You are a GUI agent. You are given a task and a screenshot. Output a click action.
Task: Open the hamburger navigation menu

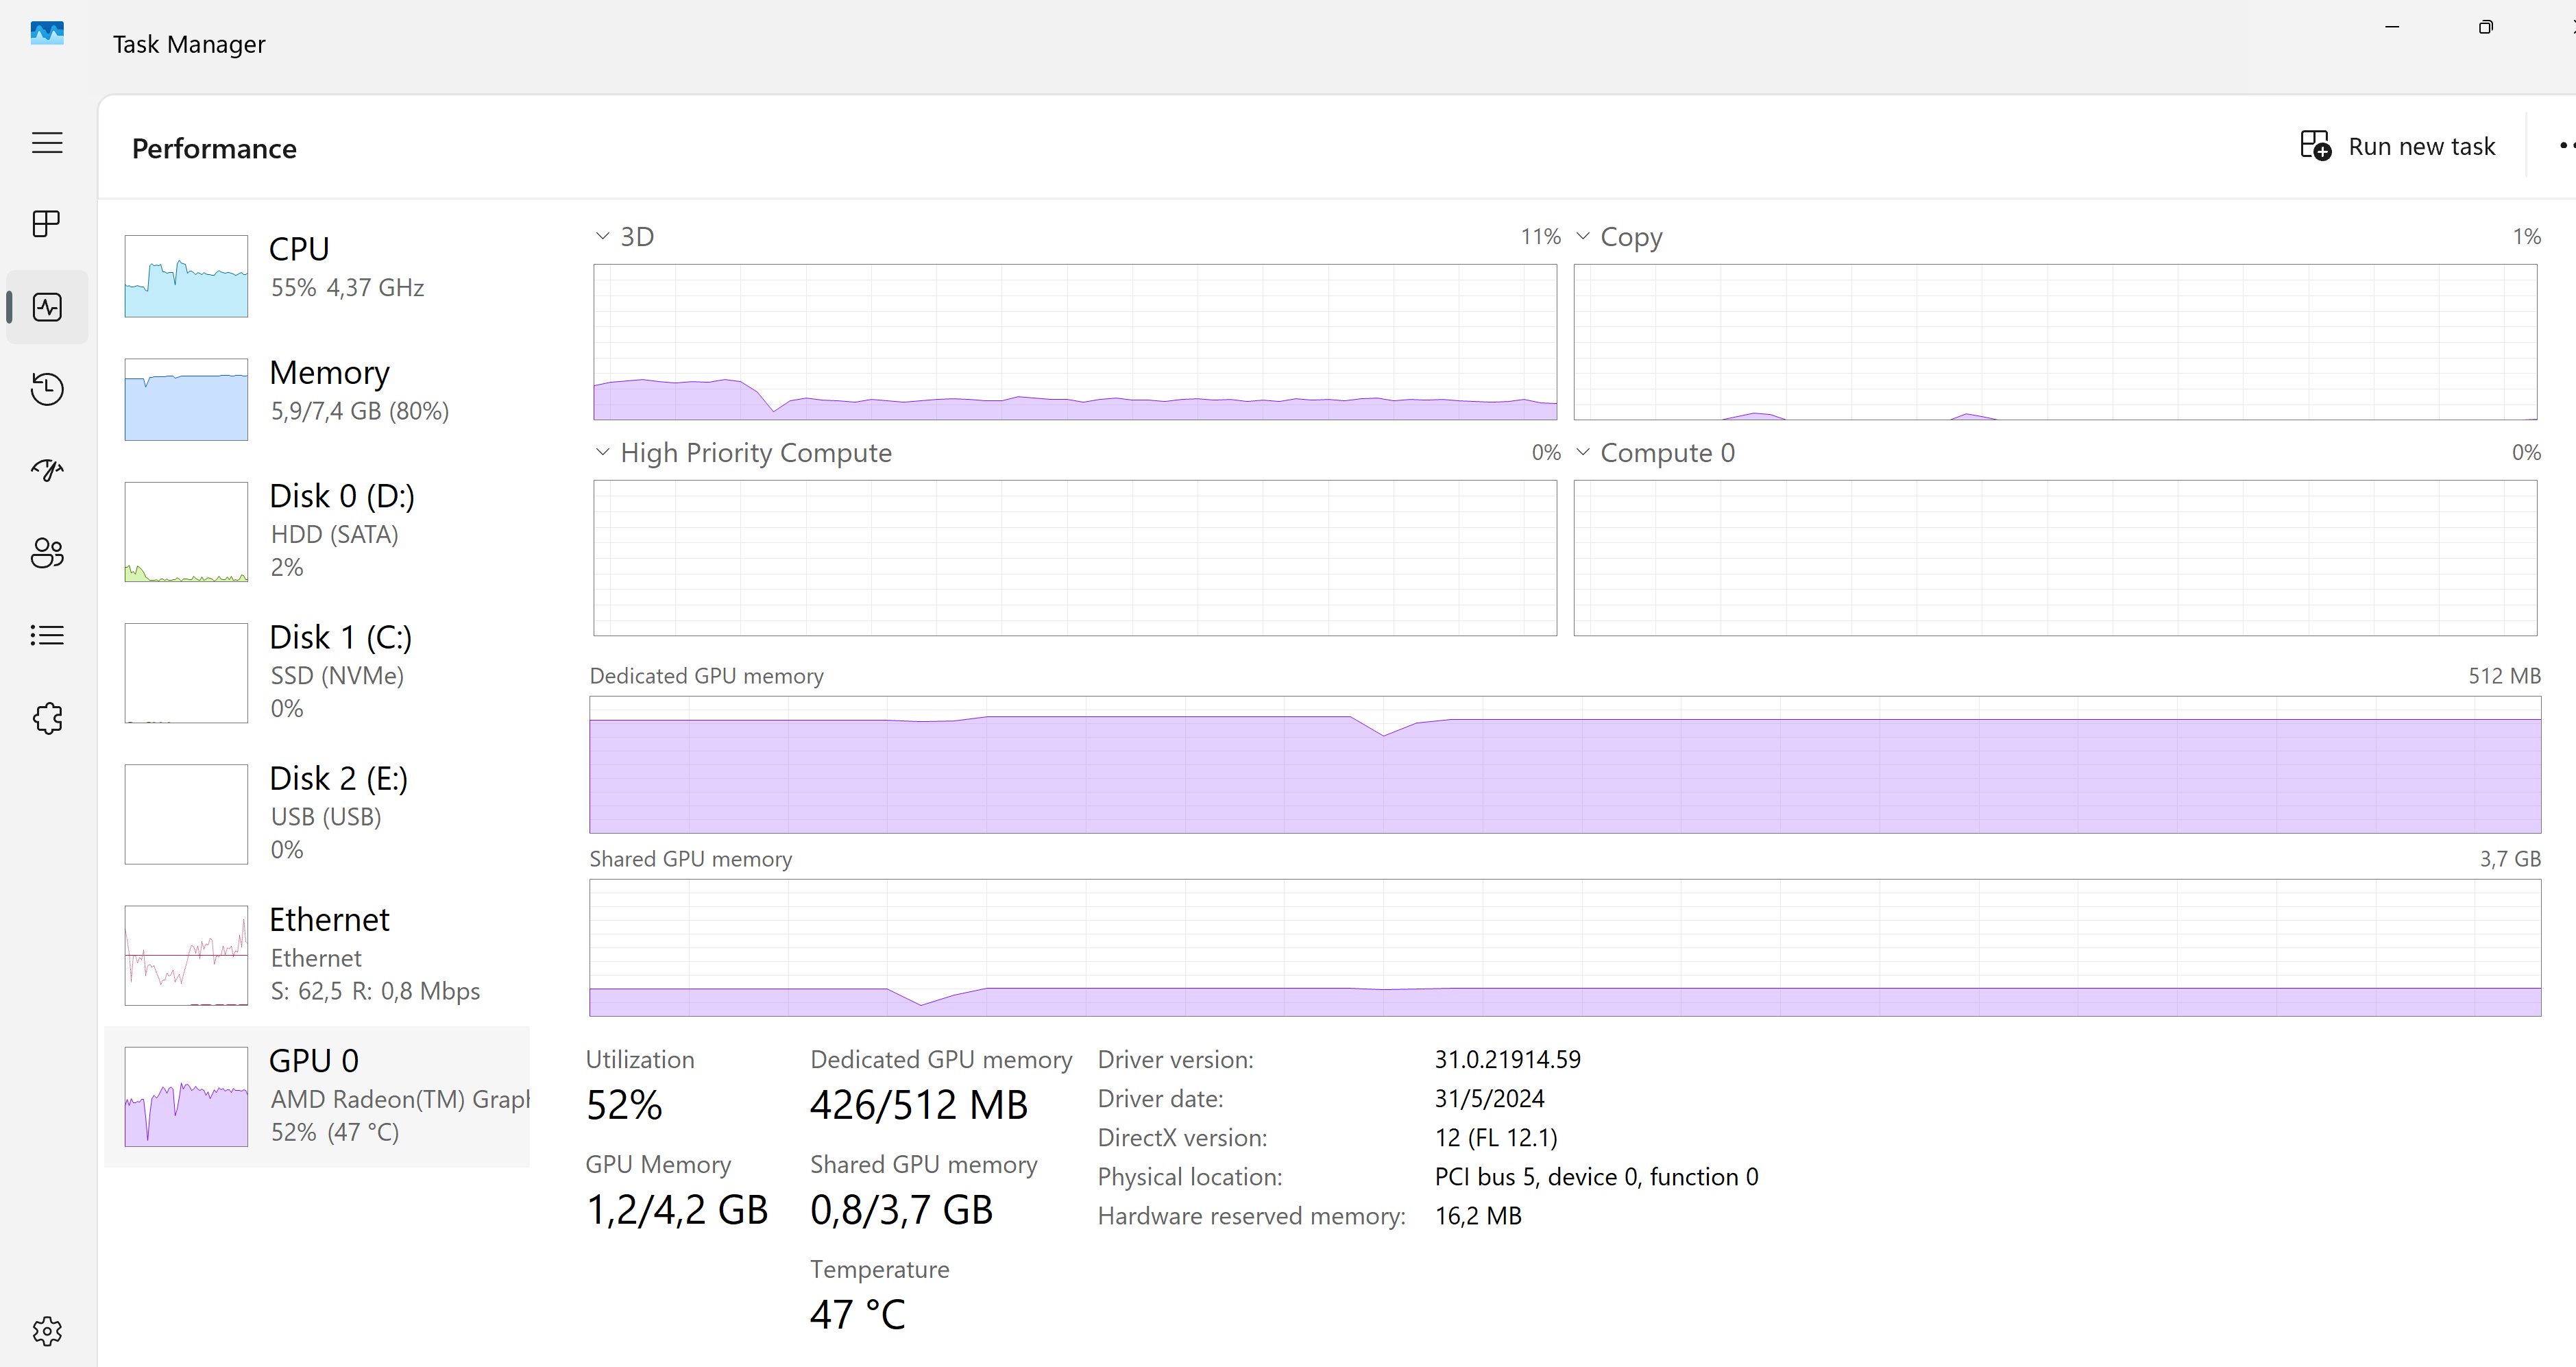47,143
